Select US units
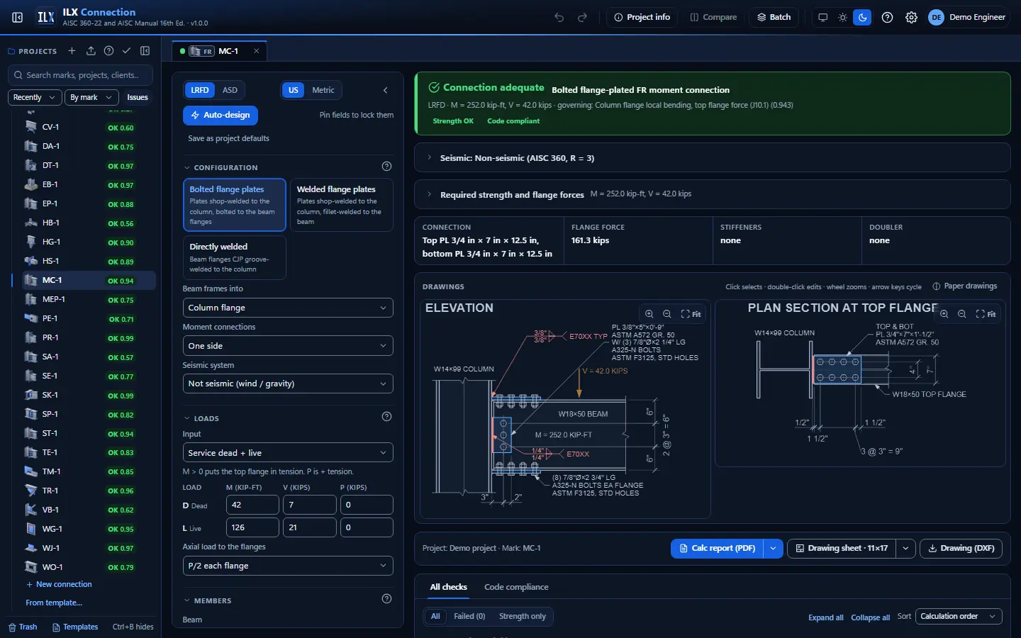 point(294,90)
